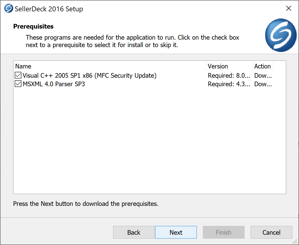Viewport: 299px width, 245px height.
Task: Click the Required: 8.0... version cell
Action: pyautogui.click(x=229, y=76)
